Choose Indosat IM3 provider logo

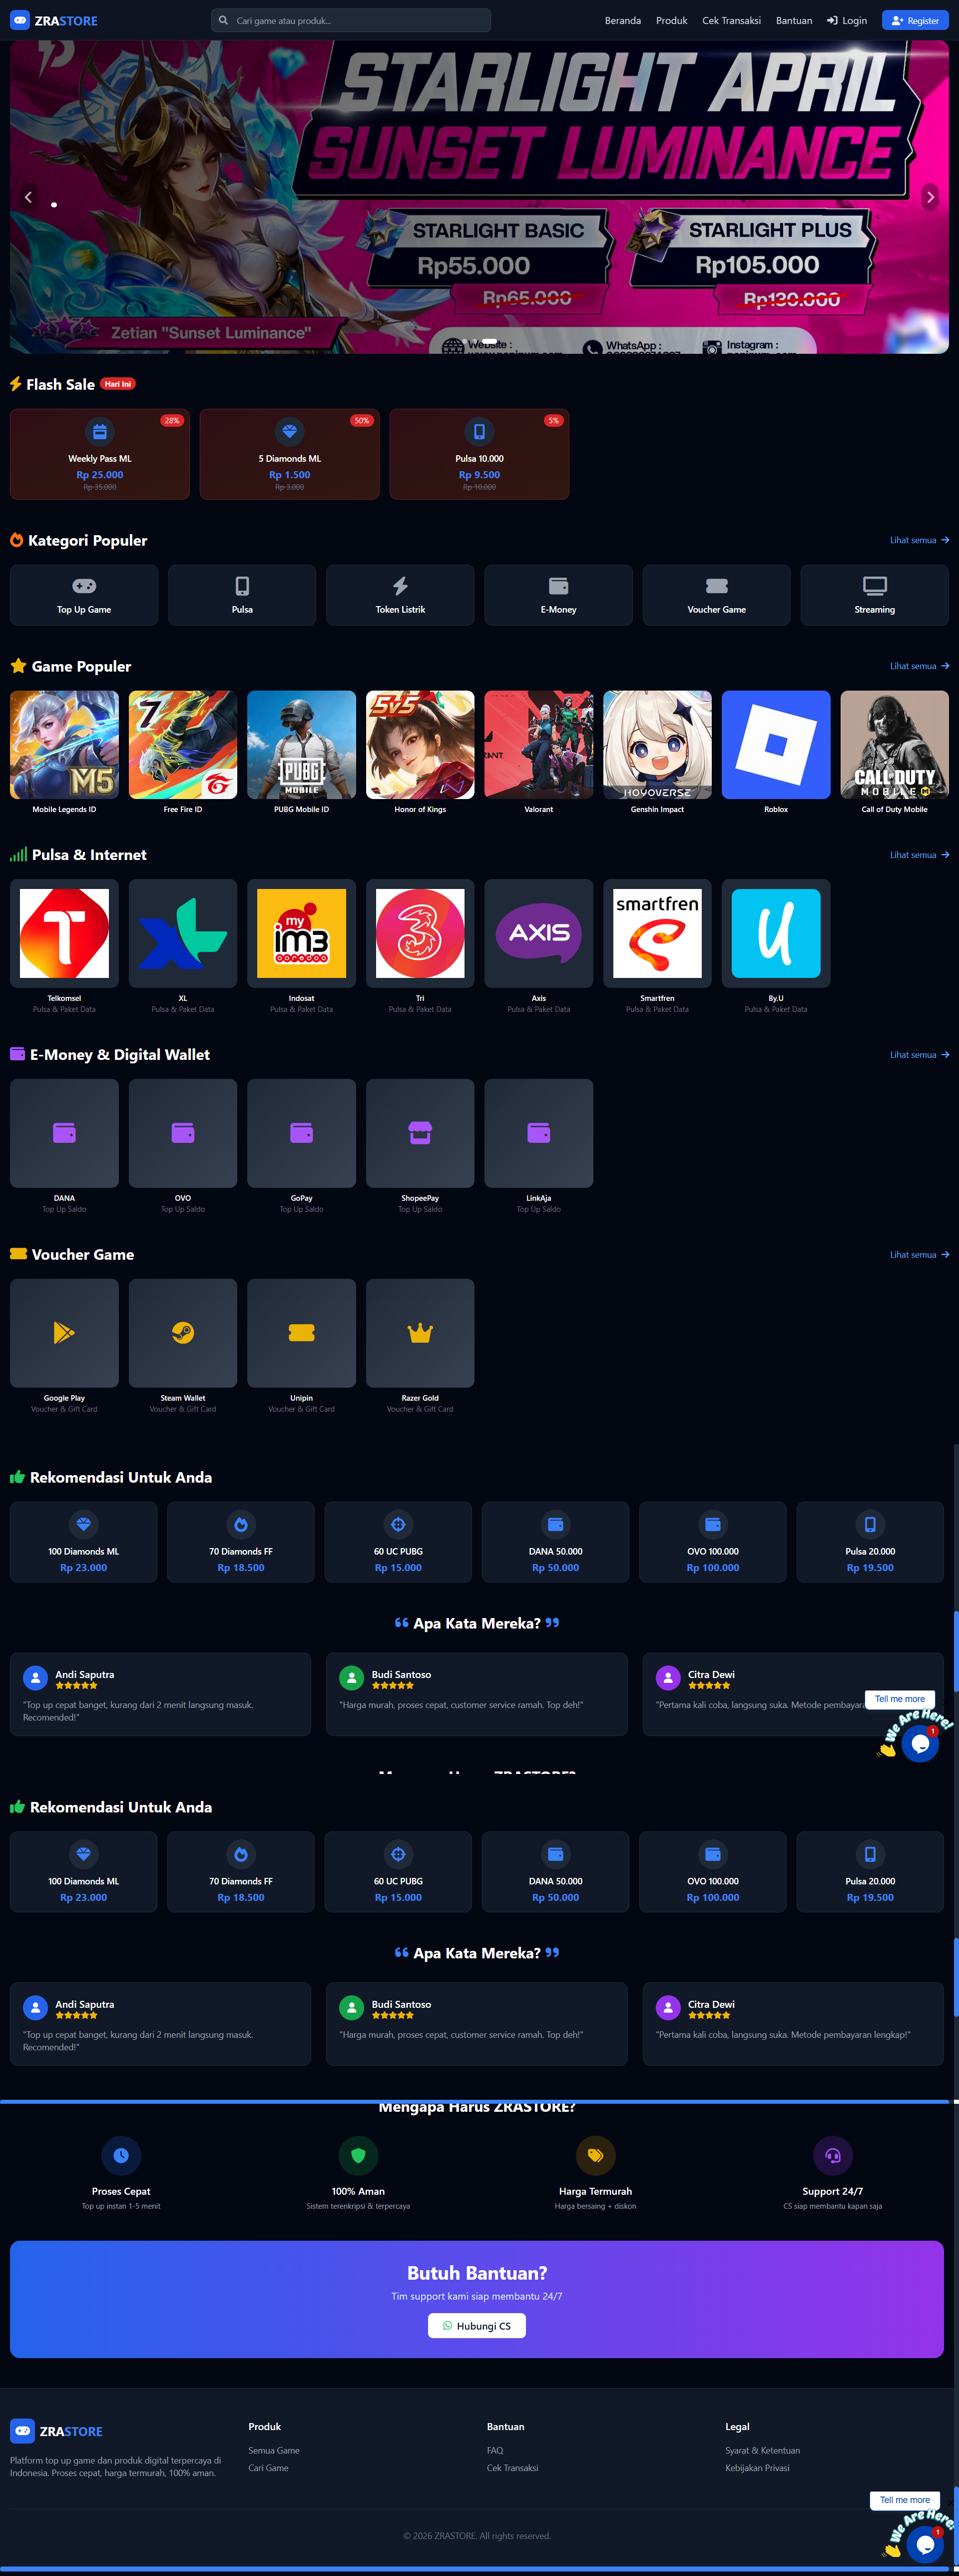(x=301, y=933)
